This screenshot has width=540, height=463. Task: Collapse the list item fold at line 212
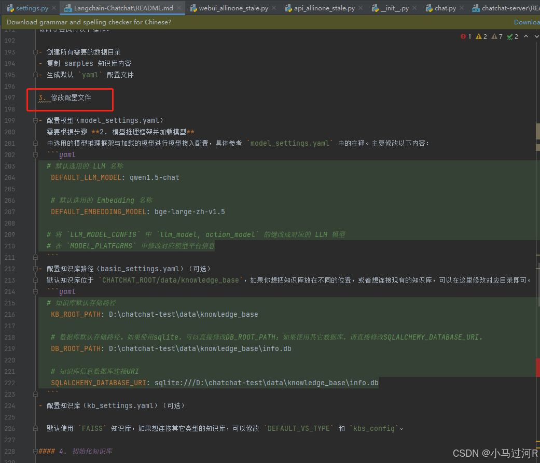coord(35,269)
